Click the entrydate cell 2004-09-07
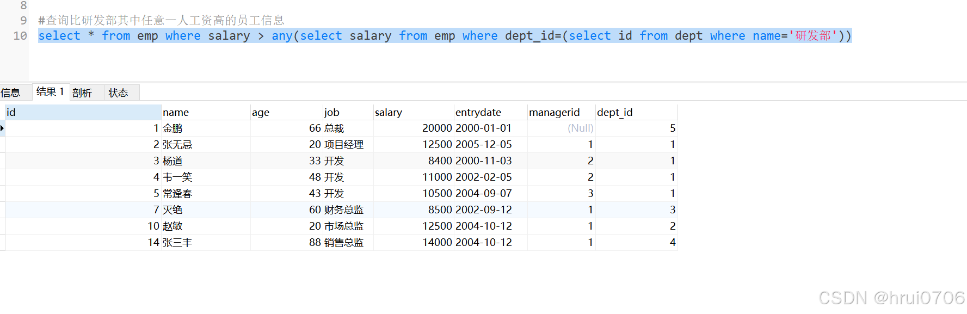The height and width of the screenshot is (314, 967). [491, 194]
